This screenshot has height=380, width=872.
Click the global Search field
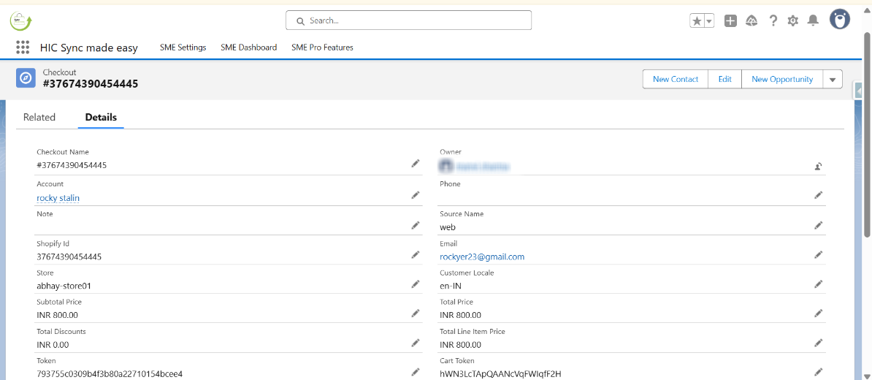coord(409,20)
